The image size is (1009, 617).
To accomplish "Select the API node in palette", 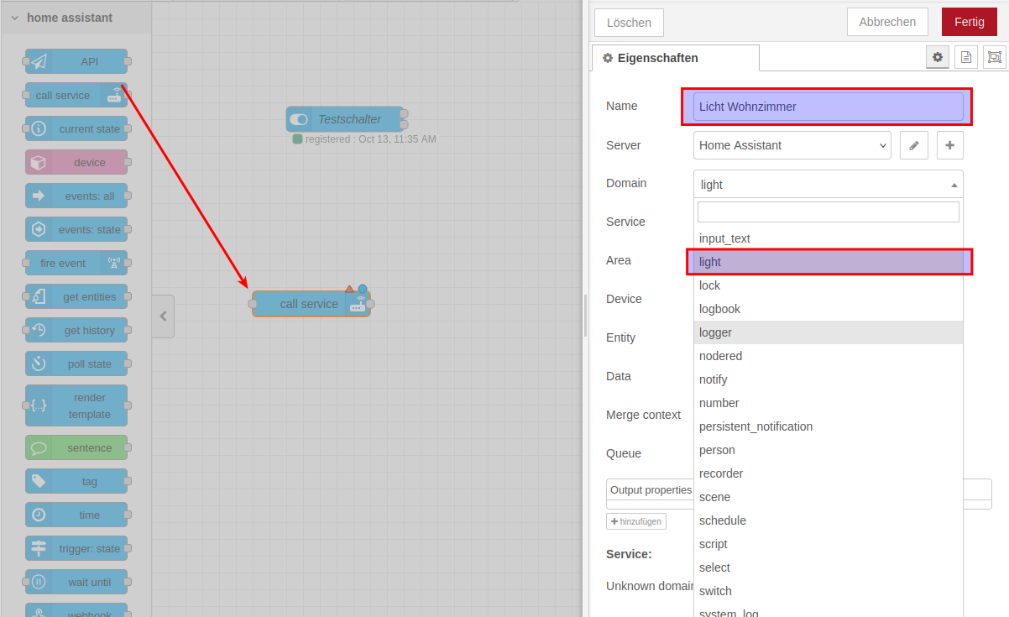I will coord(76,61).
